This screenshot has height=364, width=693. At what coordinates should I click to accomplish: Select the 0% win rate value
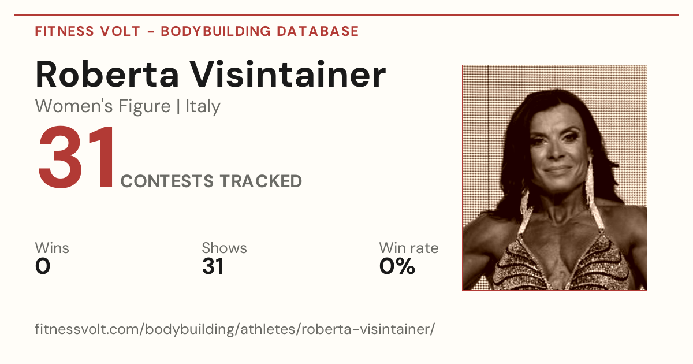[397, 266]
